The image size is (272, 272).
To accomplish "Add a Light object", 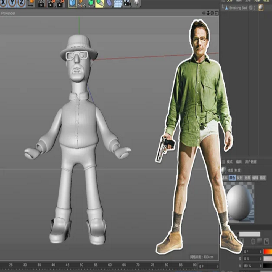I will pyautogui.click(x=137, y=4).
